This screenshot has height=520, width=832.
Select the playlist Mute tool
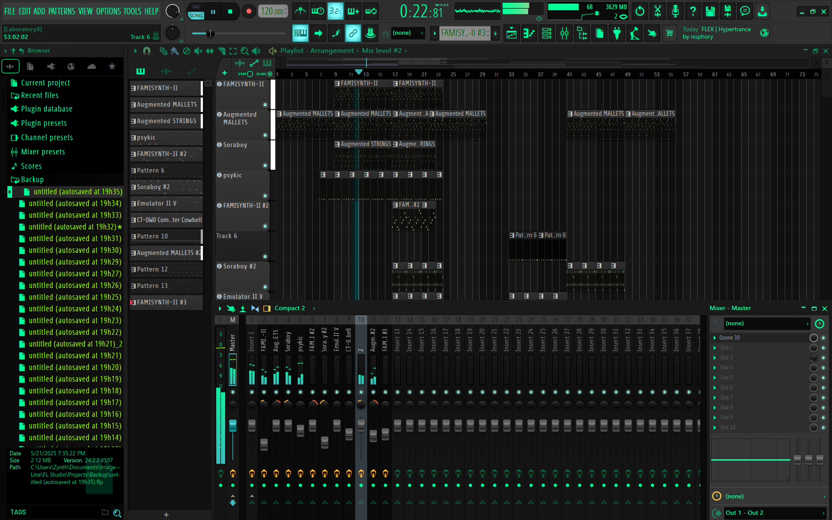point(198,51)
